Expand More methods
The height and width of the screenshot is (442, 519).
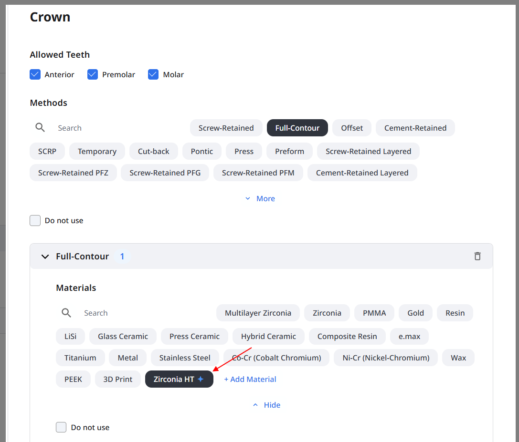(260, 198)
